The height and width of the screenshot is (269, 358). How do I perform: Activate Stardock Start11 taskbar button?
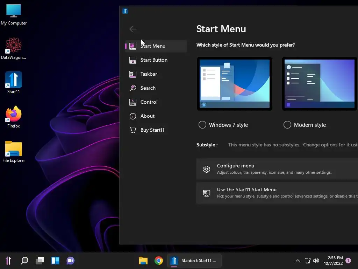(194, 261)
